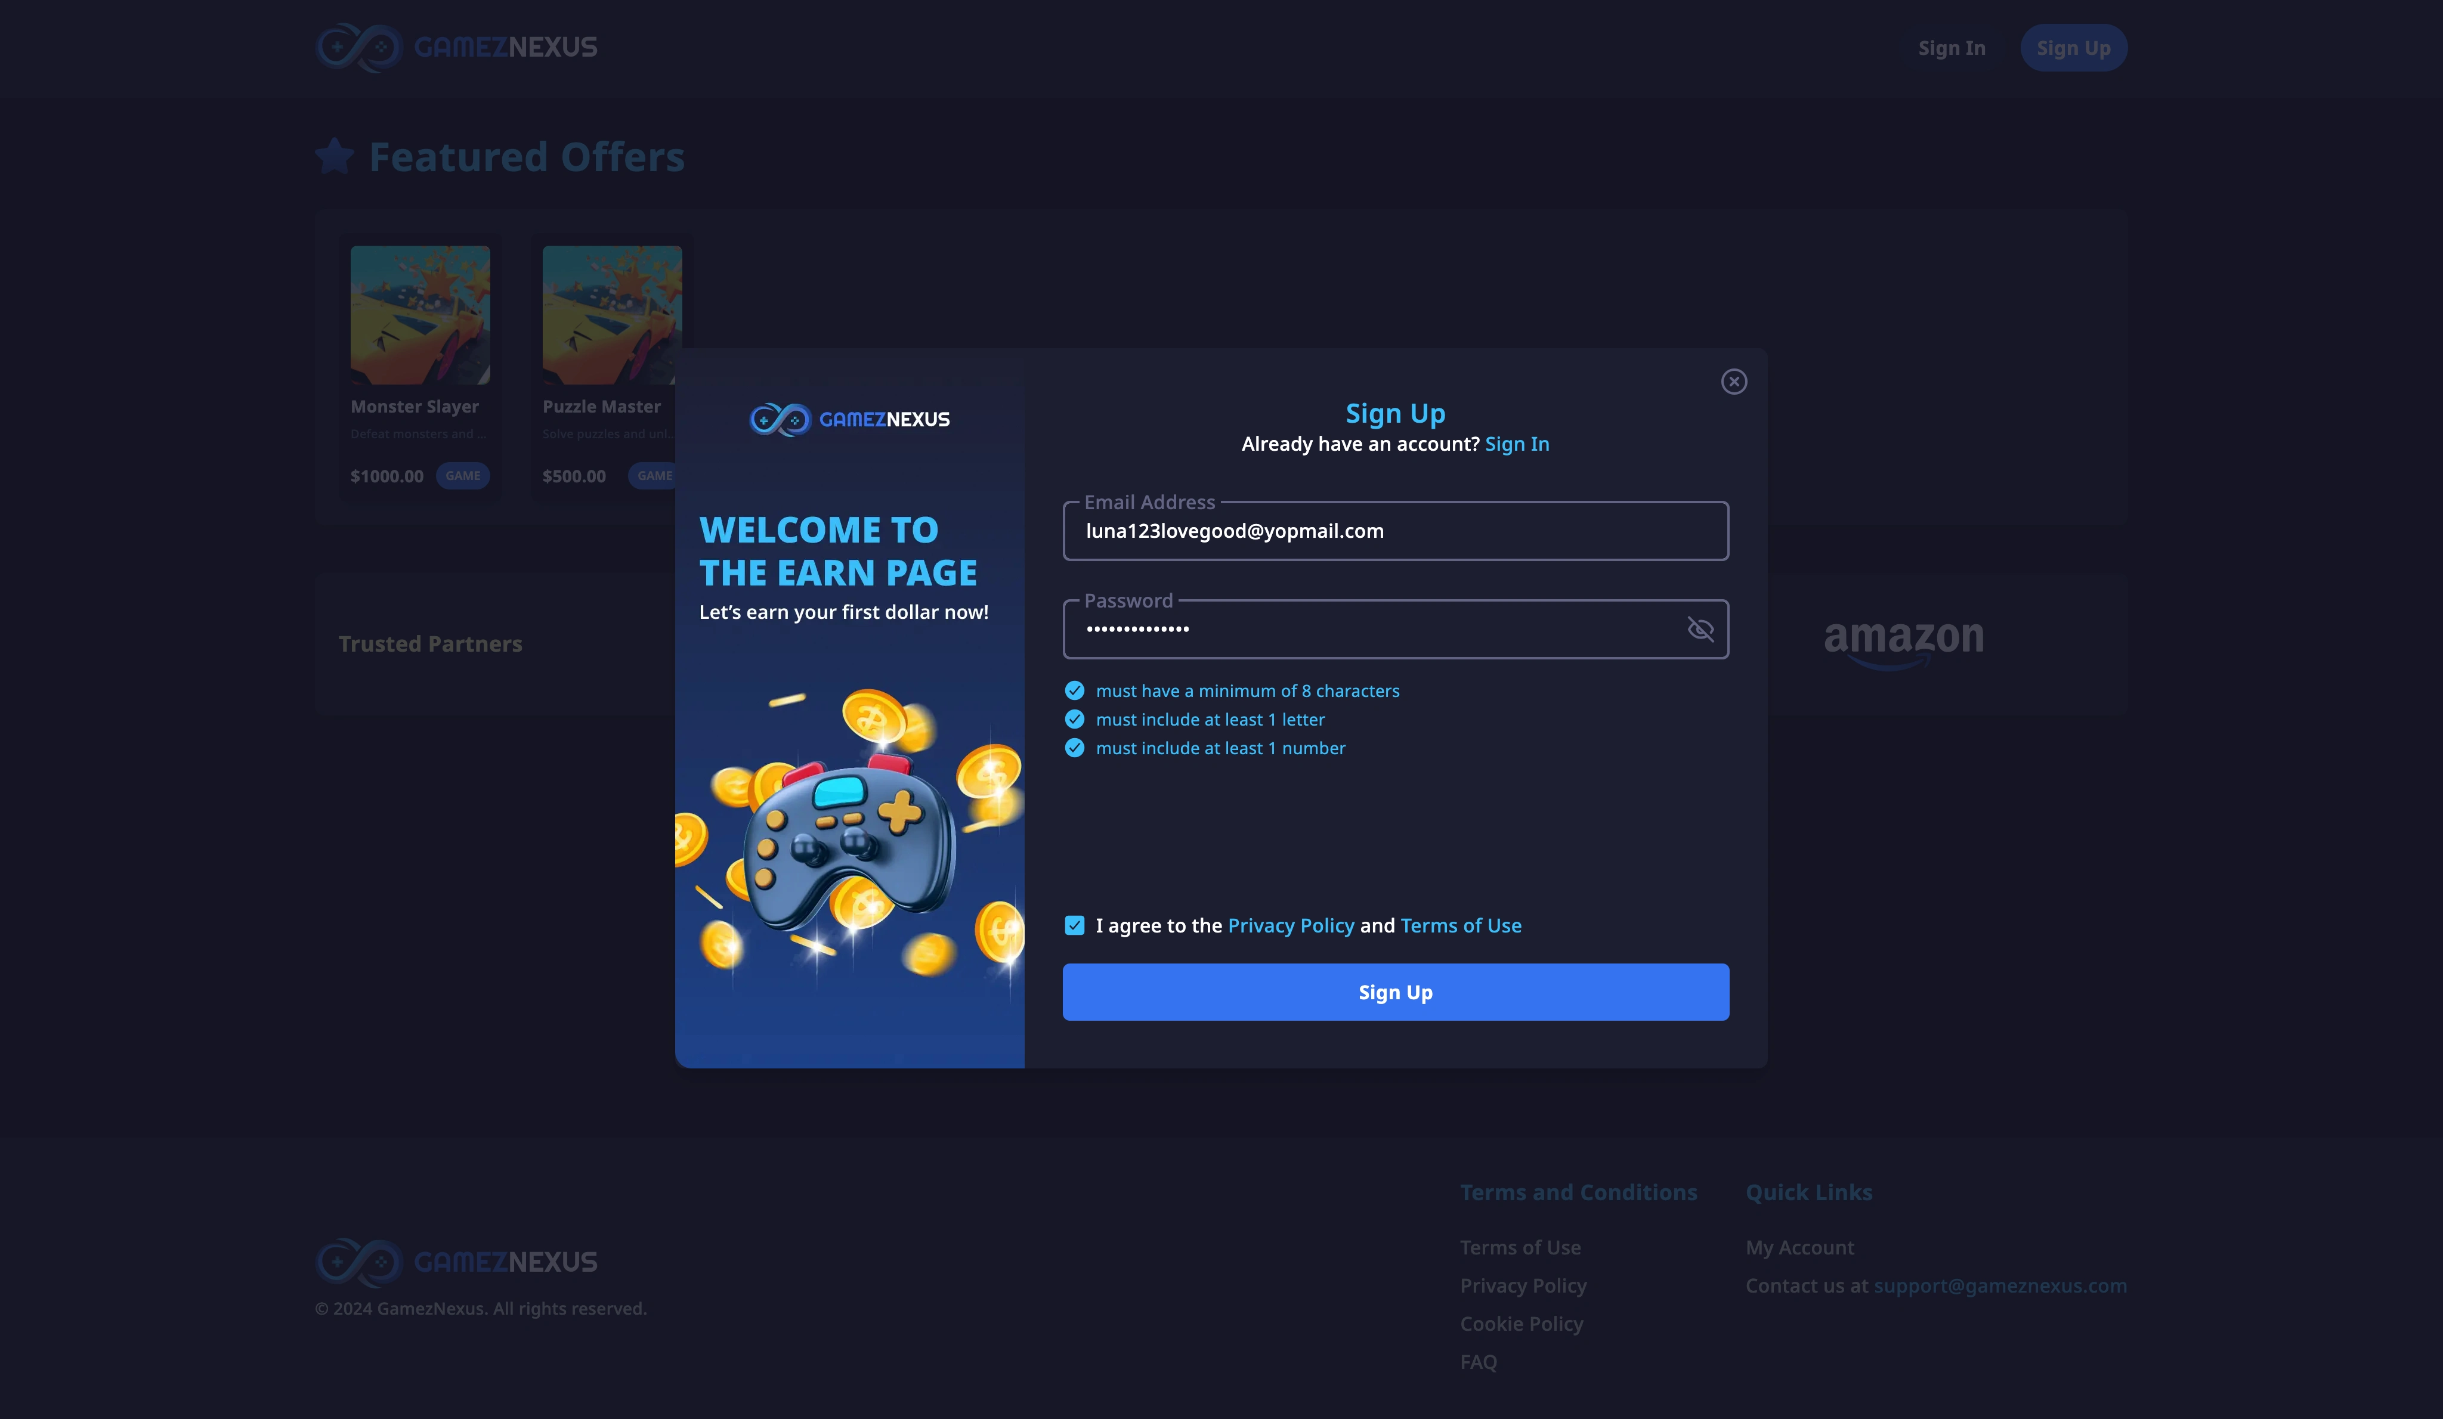This screenshot has width=2443, height=1419.
Task: Click 'must include at least 1 letter' text
Action: [x=1210, y=719]
